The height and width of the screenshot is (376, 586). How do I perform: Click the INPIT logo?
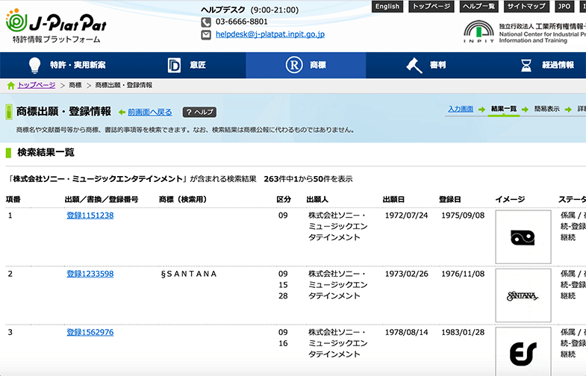(479, 32)
